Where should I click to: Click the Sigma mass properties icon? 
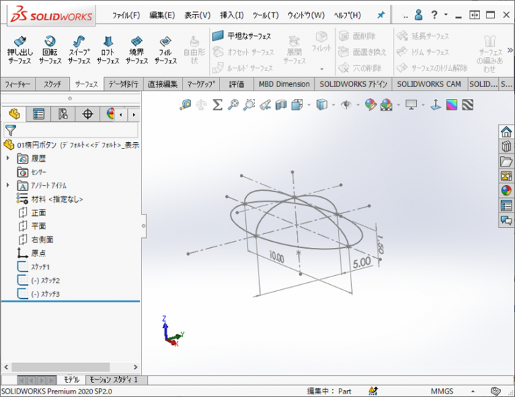pyautogui.click(x=217, y=104)
